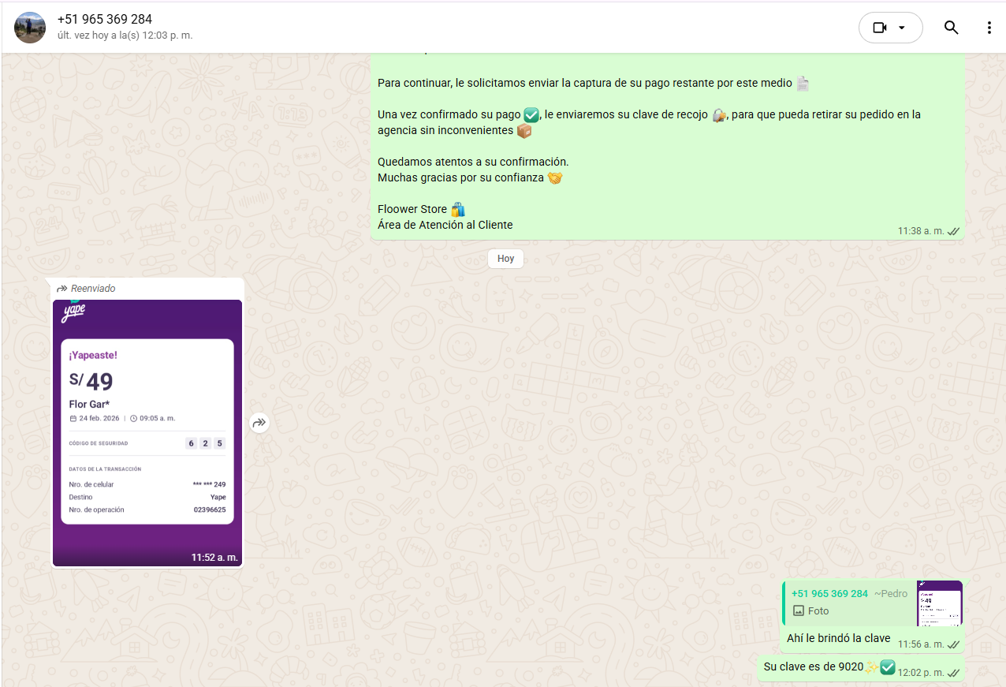Open contact info via +51 965 369 284 header

pos(105,20)
